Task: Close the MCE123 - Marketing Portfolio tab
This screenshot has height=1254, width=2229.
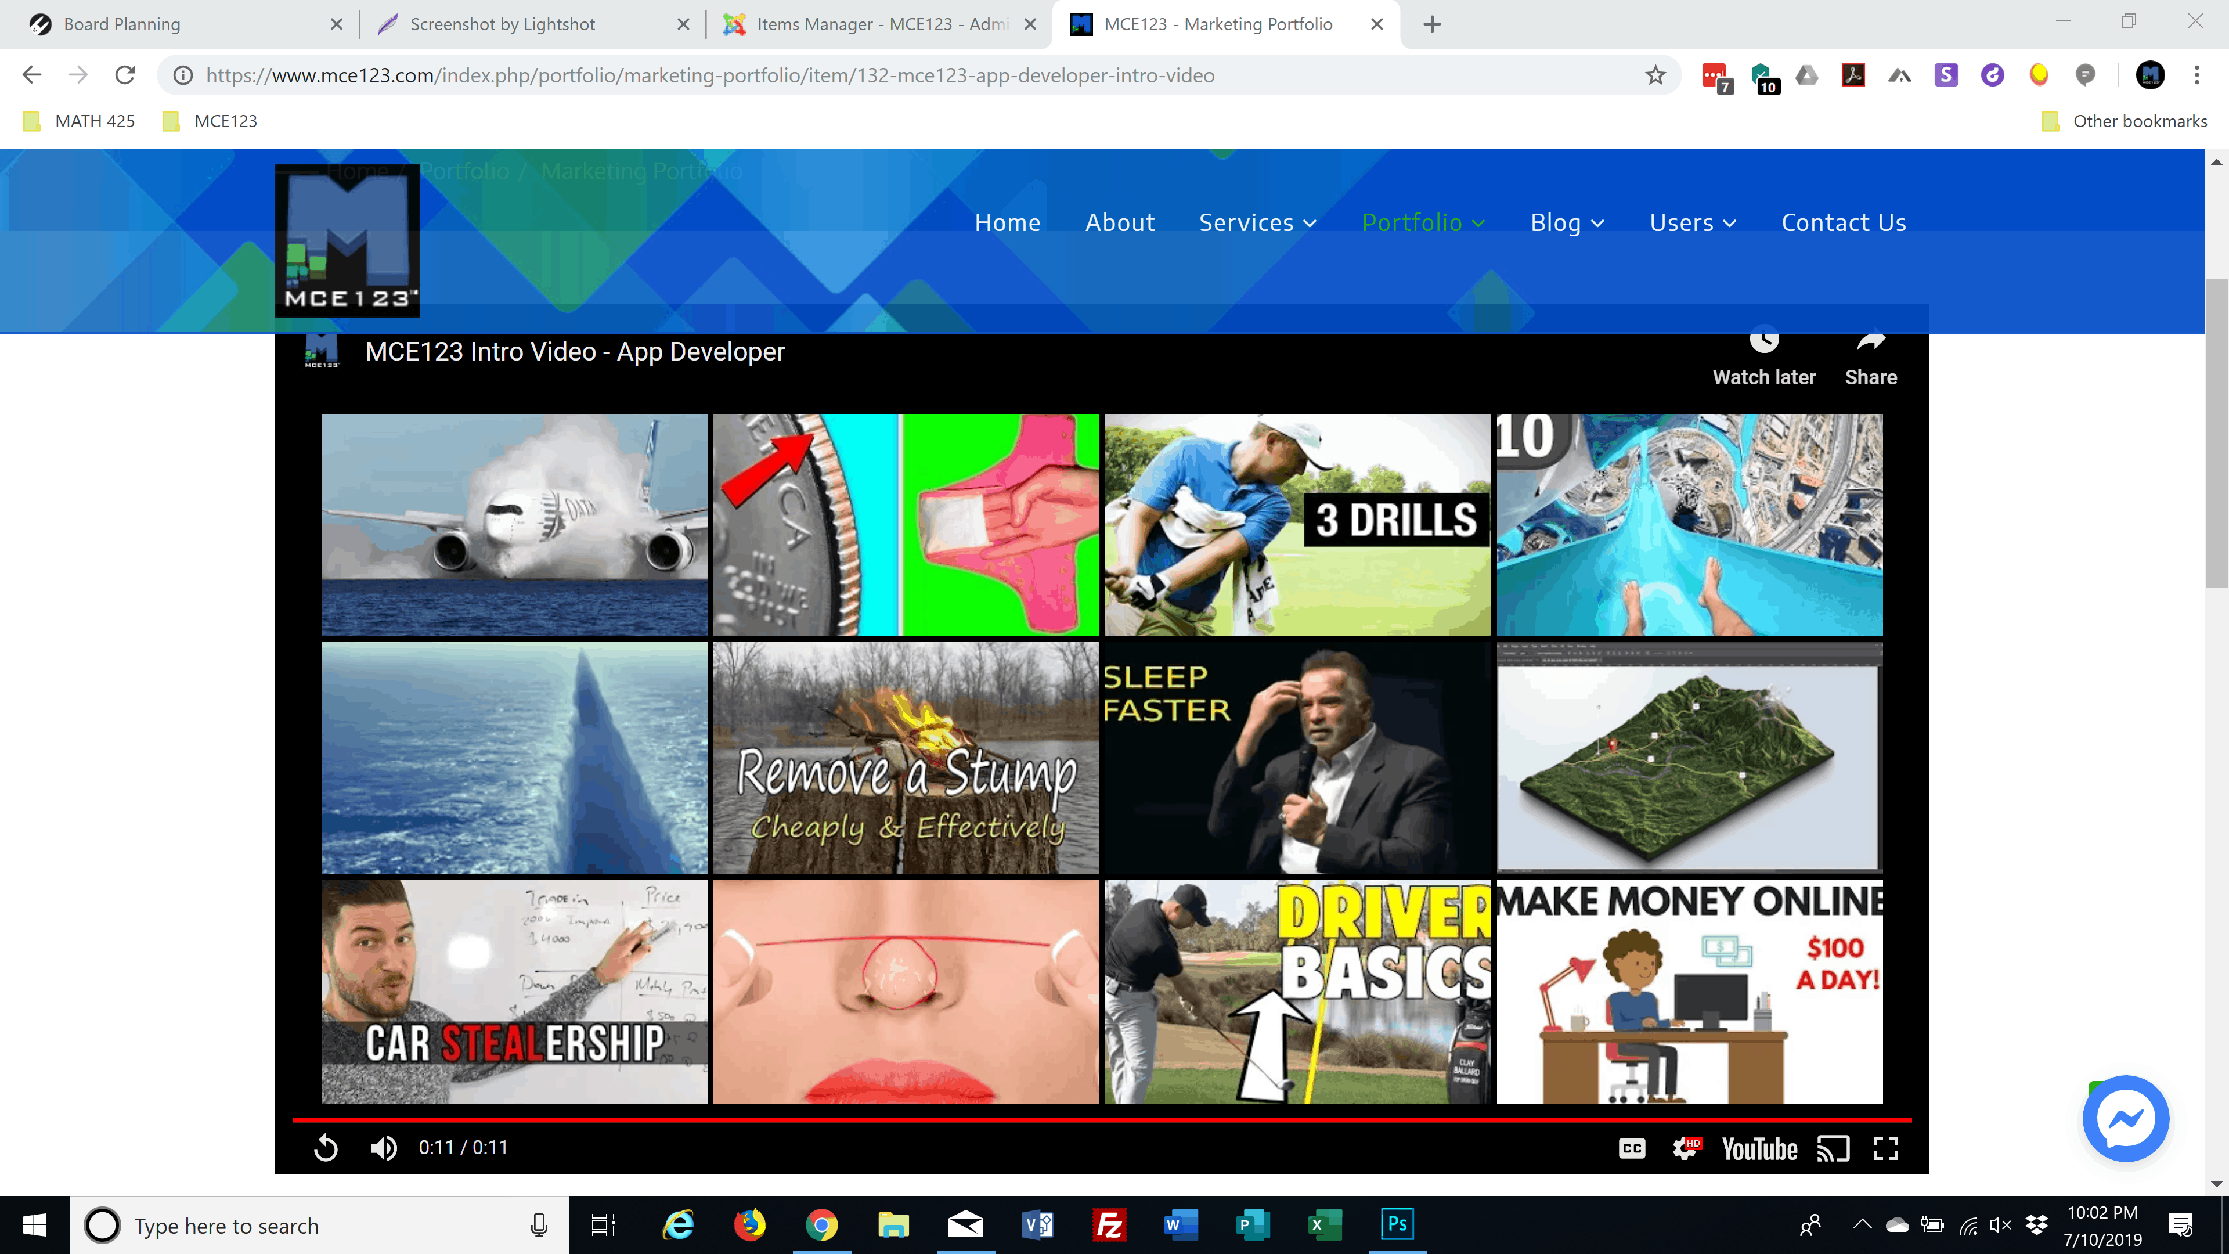Action: (1377, 24)
